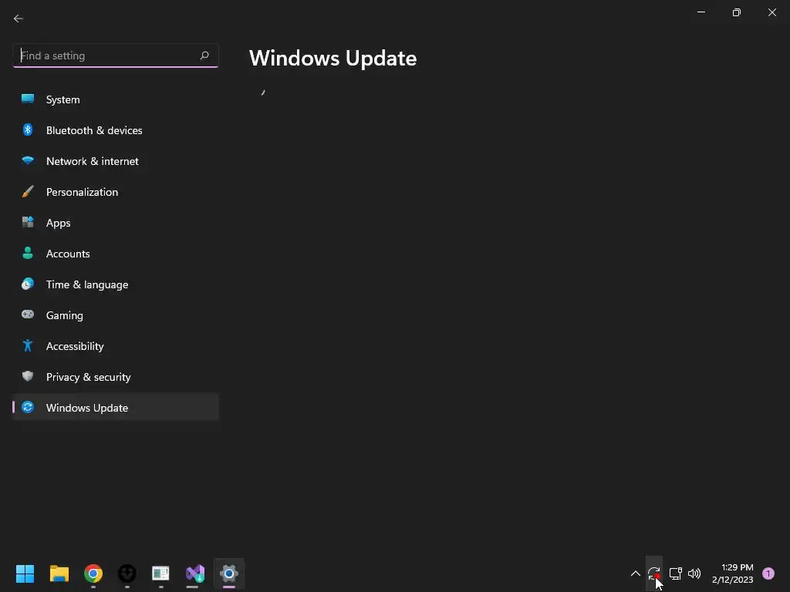Close the Settings window
The height and width of the screenshot is (592, 790).
click(771, 12)
